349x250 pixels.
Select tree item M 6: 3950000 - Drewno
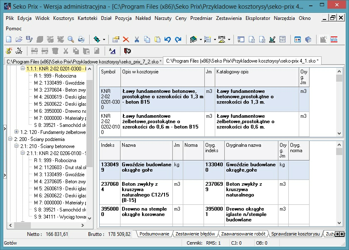point(60,111)
